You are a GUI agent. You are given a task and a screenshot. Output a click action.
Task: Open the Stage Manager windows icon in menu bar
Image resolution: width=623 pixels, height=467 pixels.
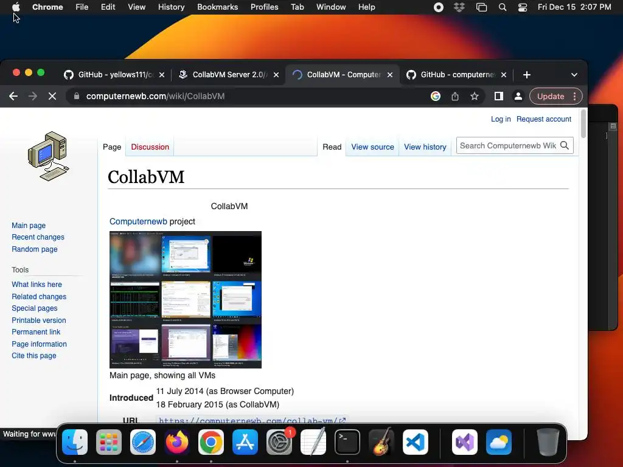[481, 7]
